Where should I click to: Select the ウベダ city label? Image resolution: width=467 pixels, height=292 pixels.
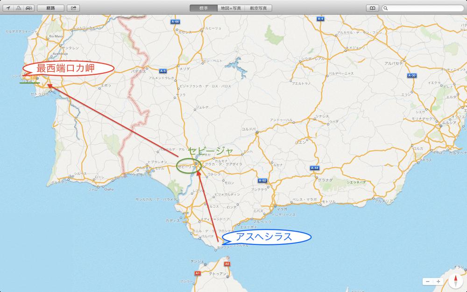(334, 121)
